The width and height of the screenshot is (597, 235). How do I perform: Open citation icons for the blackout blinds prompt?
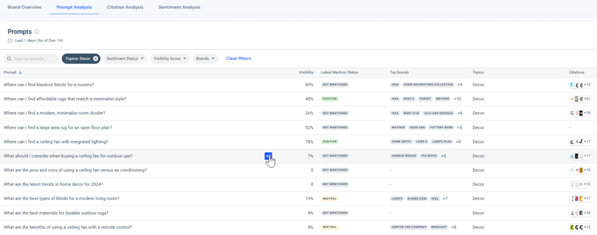coord(580,85)
